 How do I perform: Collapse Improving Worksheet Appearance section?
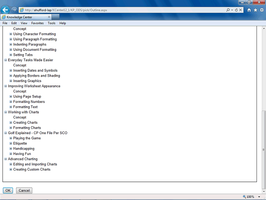pos(5,86)
